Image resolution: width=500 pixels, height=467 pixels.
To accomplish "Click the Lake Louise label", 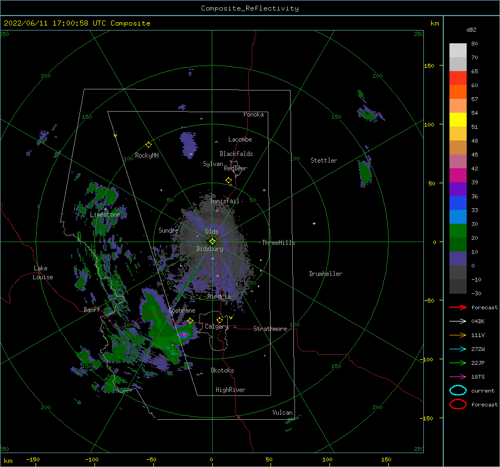I will click(43, 273).
